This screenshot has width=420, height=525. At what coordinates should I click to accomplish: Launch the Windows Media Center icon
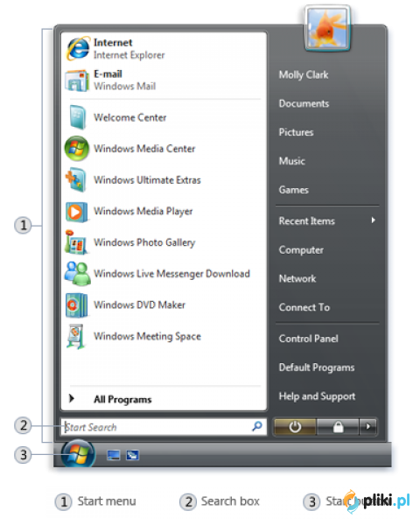point(77,149)
